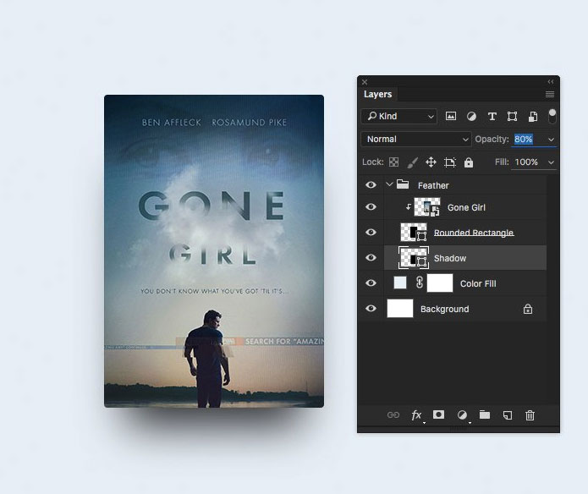Click the Color Fill color swatch thumbnail
Image resolution: width=588 pixels, height=494 pixels.
(x=400, y=283)
